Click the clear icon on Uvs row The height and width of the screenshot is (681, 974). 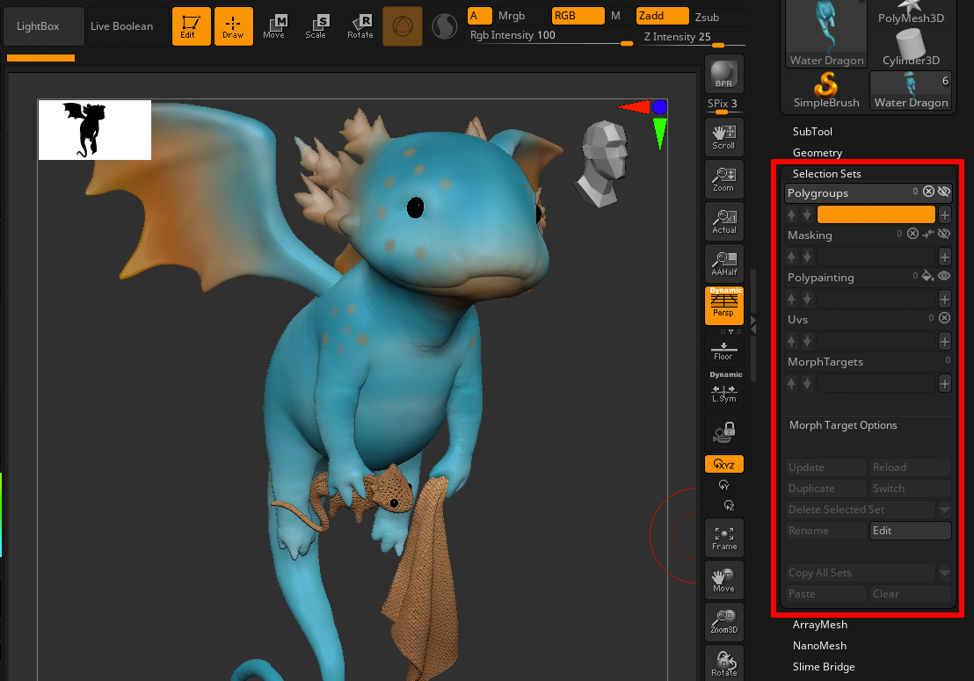tap(944, 318)
